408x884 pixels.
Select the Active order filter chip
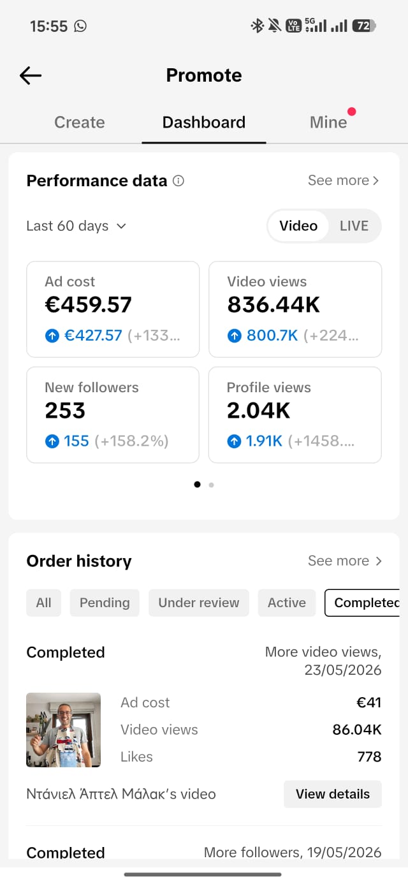(x=287, y=603)
